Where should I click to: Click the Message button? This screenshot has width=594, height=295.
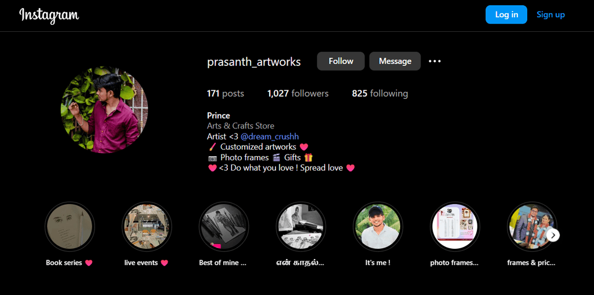(x=395, y=61)
